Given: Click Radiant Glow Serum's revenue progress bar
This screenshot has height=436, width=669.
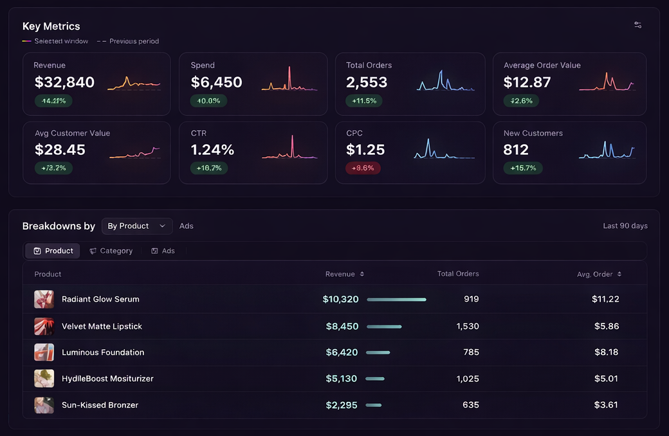Looking at the screenshot, I should click(x=396, y=299).
